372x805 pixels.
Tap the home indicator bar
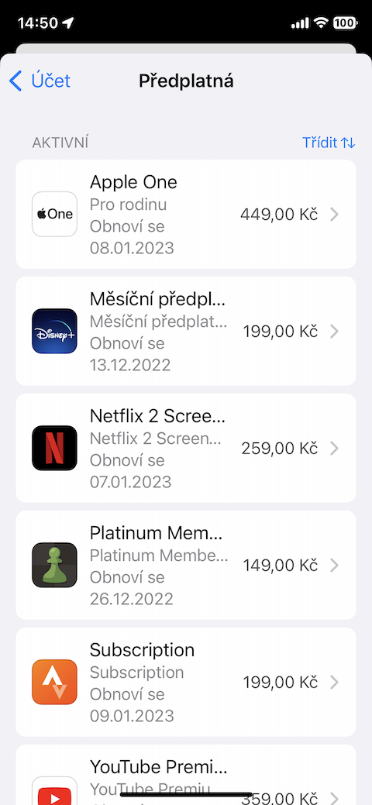186,794
